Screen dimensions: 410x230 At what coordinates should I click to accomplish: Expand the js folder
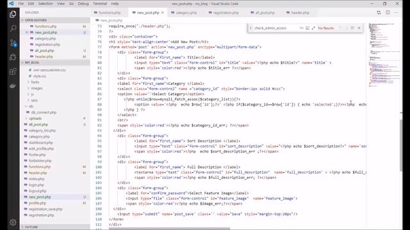pyautogui.click(x=32, y=94)
